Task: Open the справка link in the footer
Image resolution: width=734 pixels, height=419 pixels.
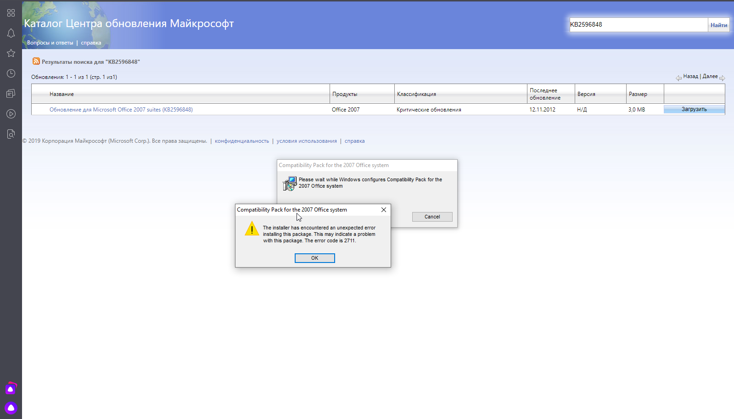Action: pos(354,141)
